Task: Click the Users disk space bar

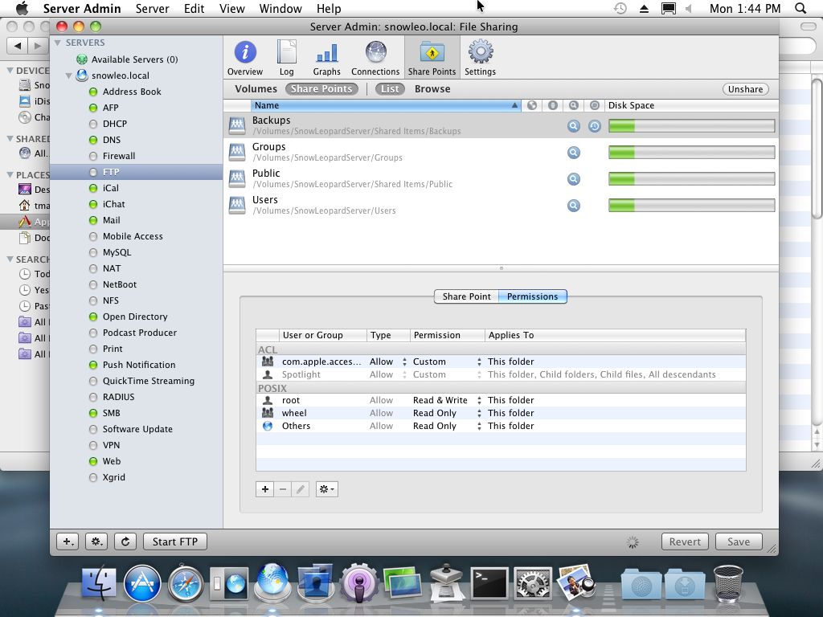Action: (x=692, y=206)
